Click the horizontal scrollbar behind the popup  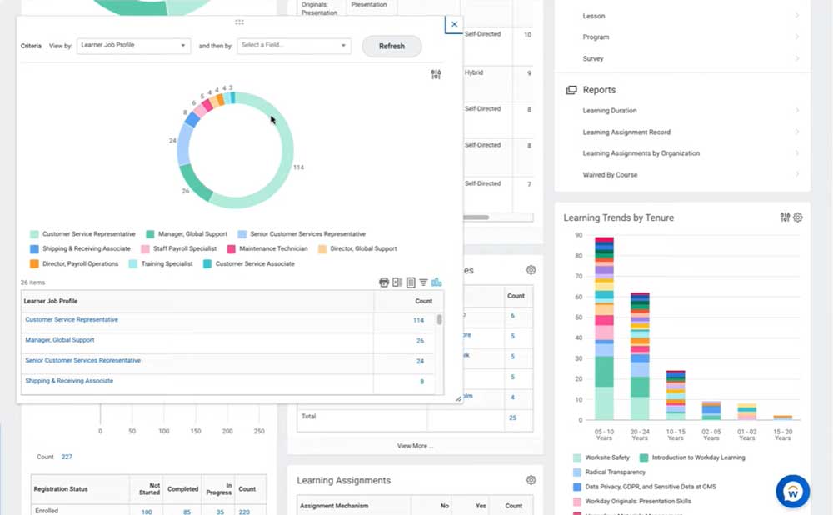tap(476, 217)
